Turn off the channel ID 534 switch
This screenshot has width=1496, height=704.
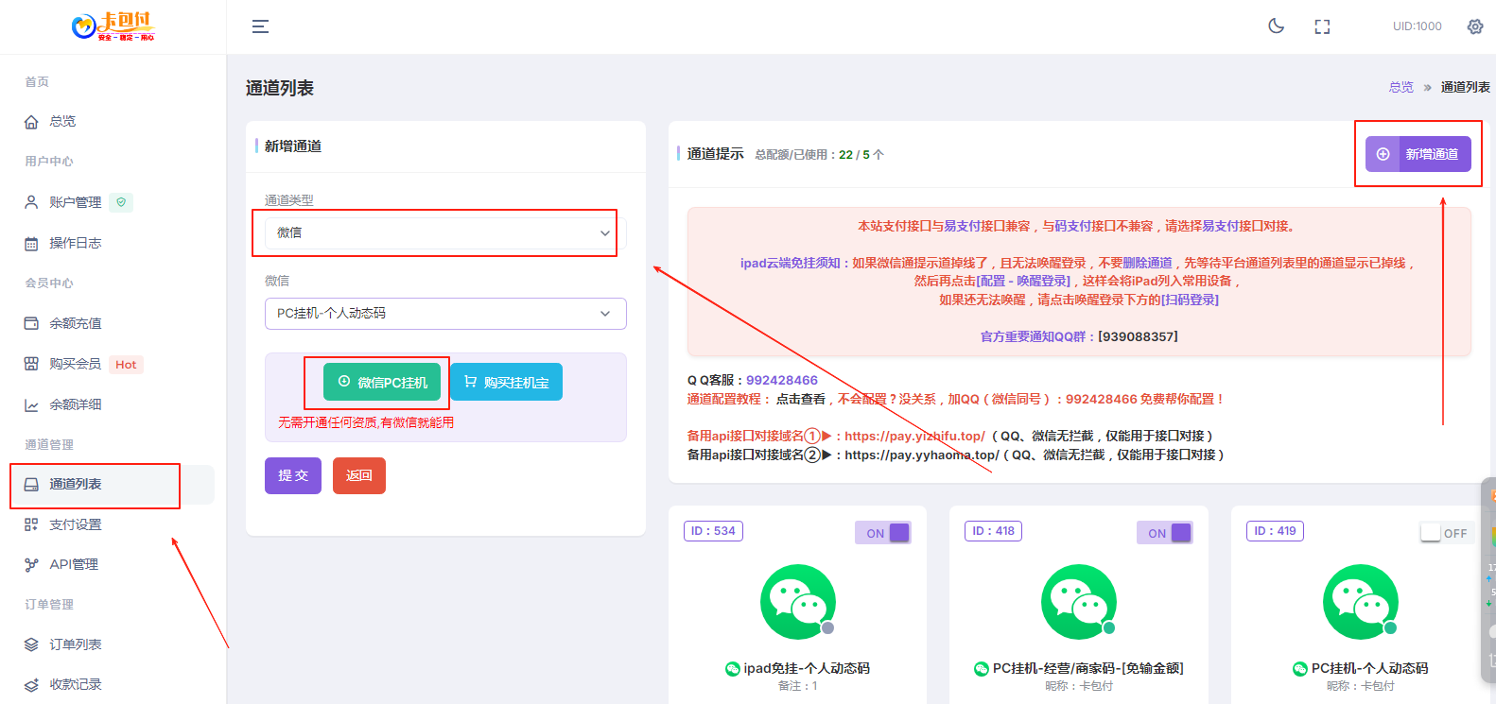882,533
